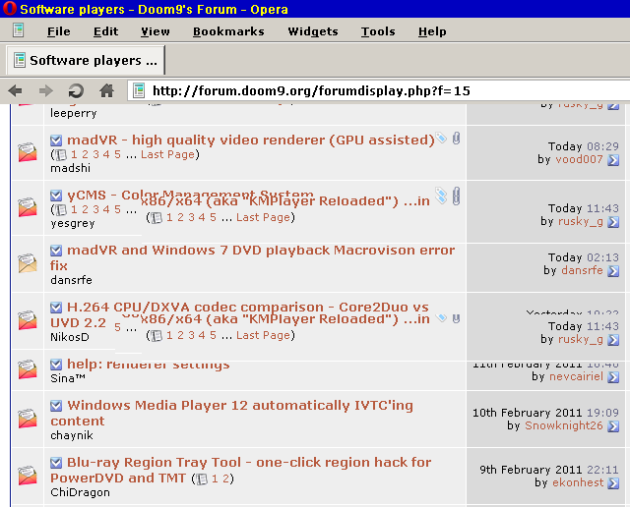Click the Opera back arrow button
630x507 pixels.
click(16, 90)
